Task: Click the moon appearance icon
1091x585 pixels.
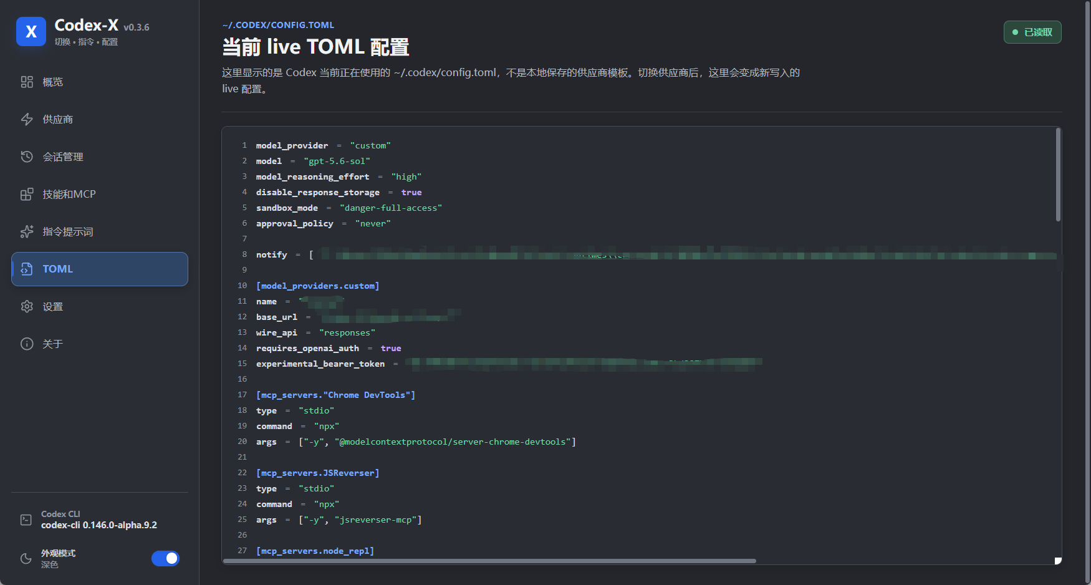Action: [26, 558]
